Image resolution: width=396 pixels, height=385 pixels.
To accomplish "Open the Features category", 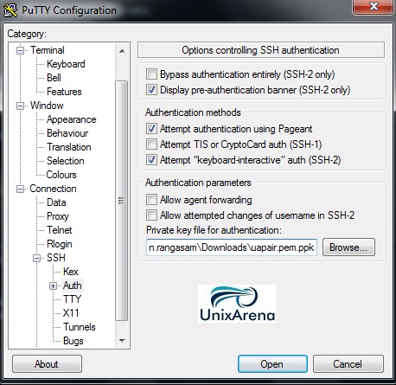I will click(64, 92).
